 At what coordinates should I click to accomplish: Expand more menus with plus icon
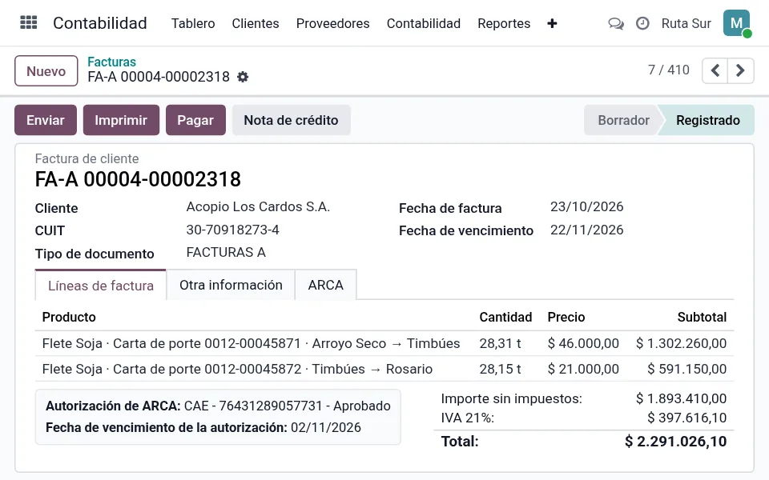pyautogui.click(x=552, y=23)
